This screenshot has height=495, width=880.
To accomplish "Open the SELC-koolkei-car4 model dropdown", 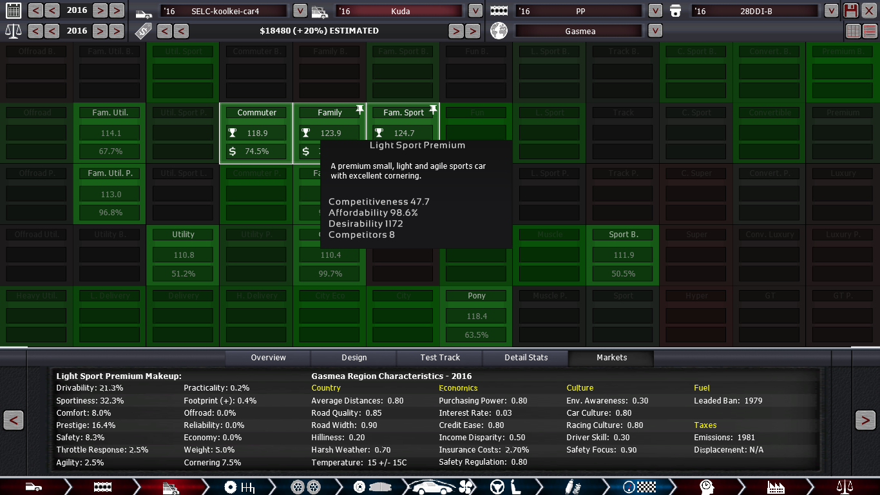I will click(x=300, y=11).
